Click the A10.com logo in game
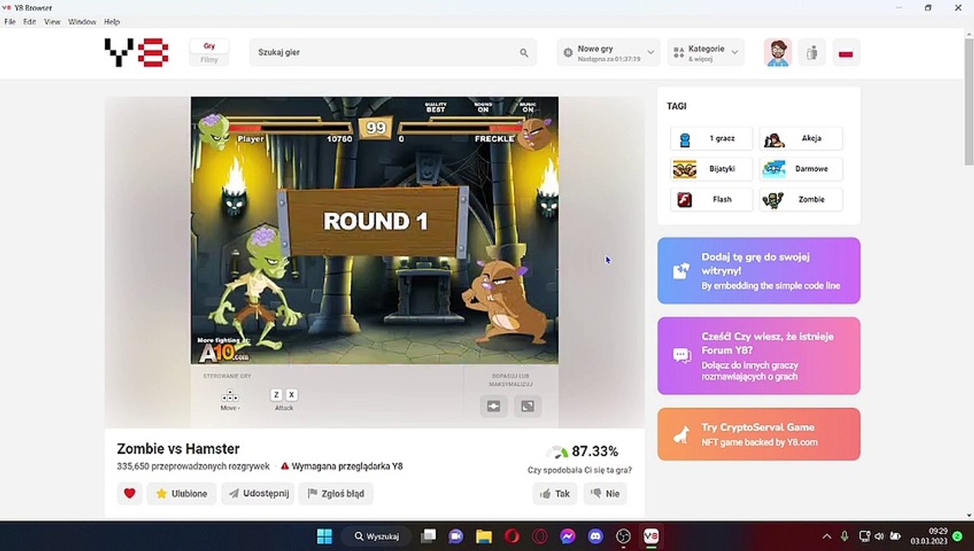Image resolution: width=974 pixels, height=551 pixels. [224, 351]
